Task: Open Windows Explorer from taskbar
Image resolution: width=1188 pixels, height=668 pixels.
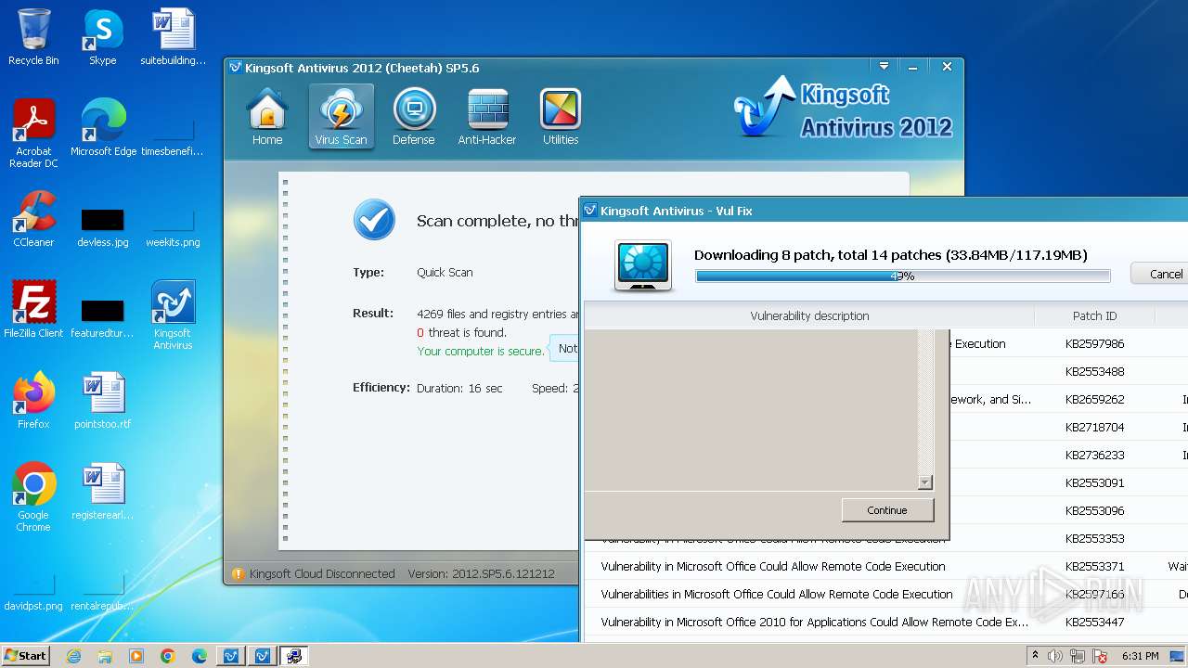Action: (x=105, y=656)
